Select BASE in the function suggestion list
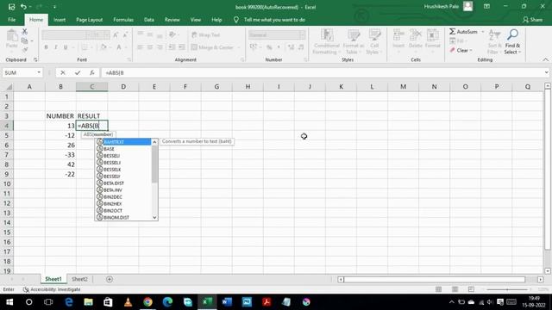552x310 pixels. [123, 149]
